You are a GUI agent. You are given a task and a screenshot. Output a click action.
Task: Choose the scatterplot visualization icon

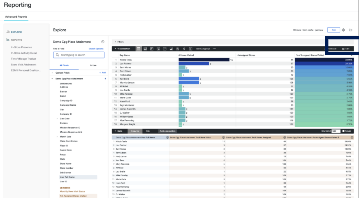coord(158,49)
